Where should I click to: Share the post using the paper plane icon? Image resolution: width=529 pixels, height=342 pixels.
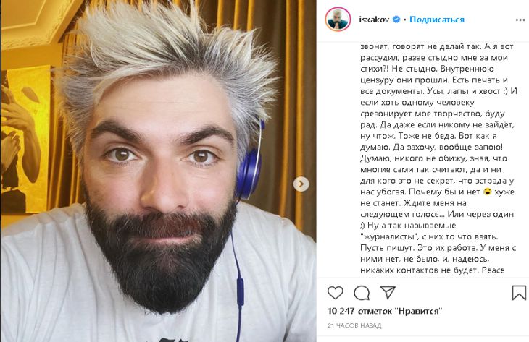click(388, 292)
